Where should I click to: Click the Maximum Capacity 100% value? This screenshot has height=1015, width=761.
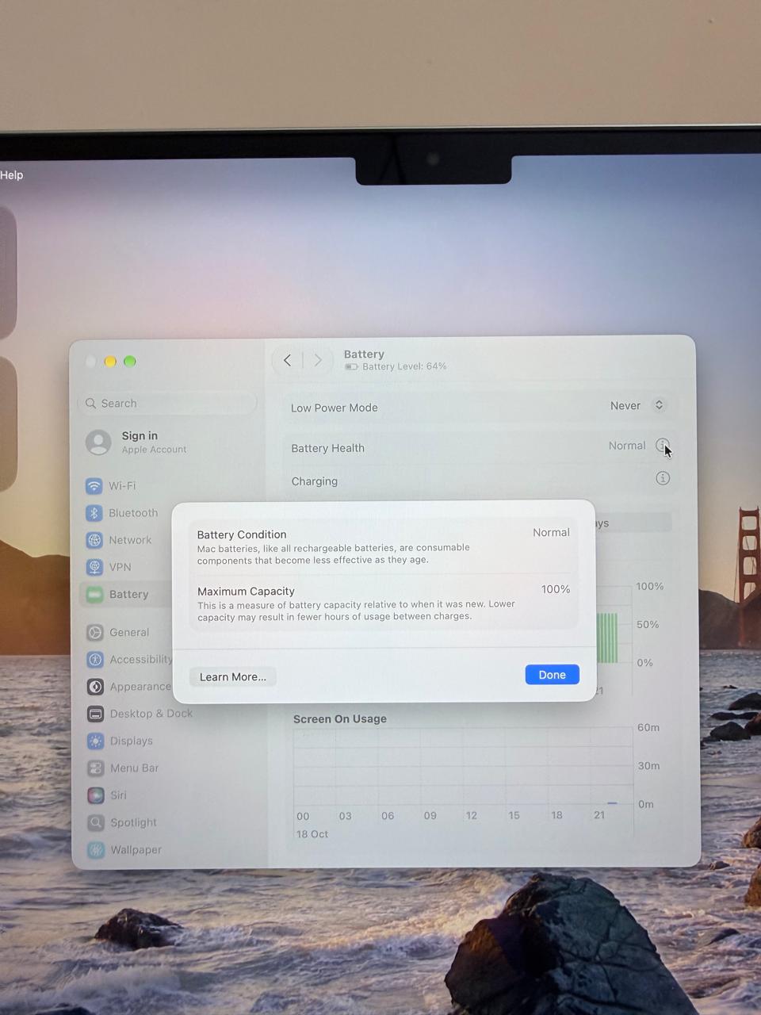556,589
